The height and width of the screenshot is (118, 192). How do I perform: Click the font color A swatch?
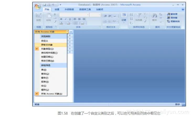click(x=61, y=23)
